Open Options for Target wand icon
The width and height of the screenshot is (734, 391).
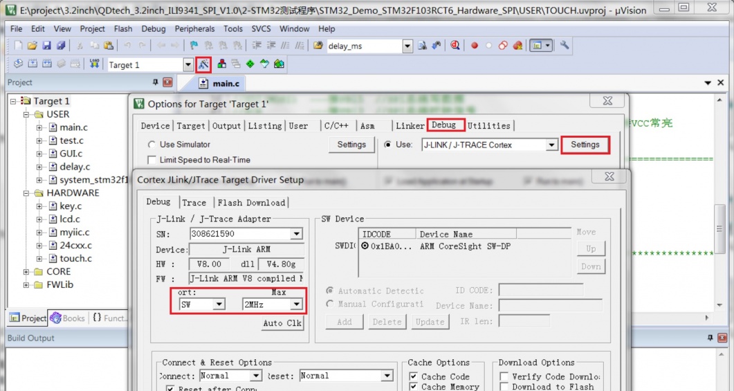(203, 64)
